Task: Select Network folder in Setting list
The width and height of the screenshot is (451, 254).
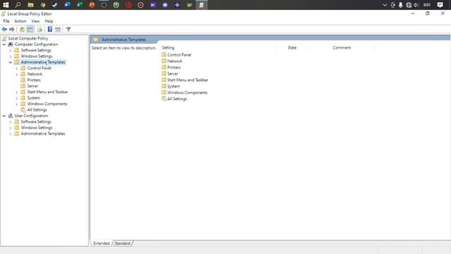Action: [175, 61]
